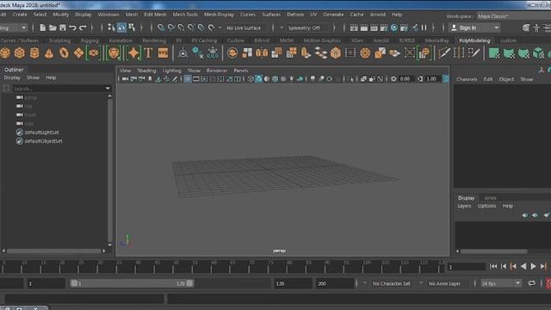Viewport: 551px width, 310px height.
Task: Toggle viewport wireframe display button
Action: click(x=251, y=79)
